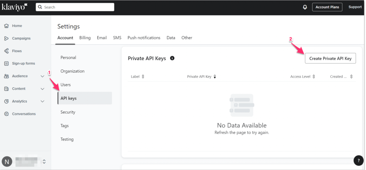Click the Klaviyo logo
The height and width of the screenshot is (170, 366).
(14, 7)
